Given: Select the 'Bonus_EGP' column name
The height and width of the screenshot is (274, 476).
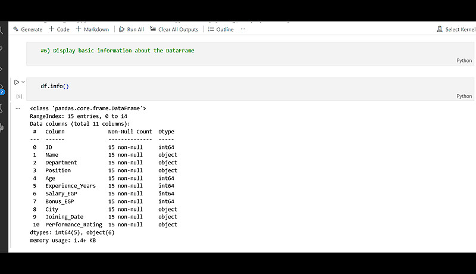Looking at the screenshot, I should pos(59,202).
